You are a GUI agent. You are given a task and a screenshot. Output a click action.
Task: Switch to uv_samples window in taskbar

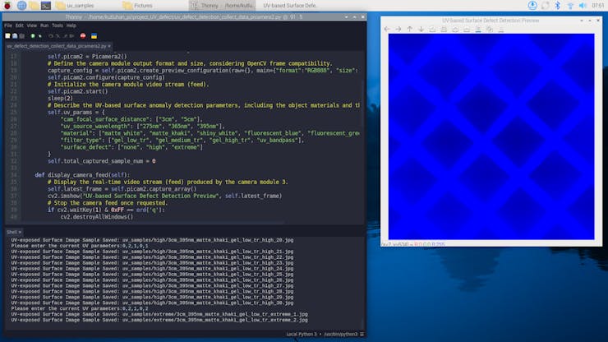pyautogui.click(x=75, y=6)
